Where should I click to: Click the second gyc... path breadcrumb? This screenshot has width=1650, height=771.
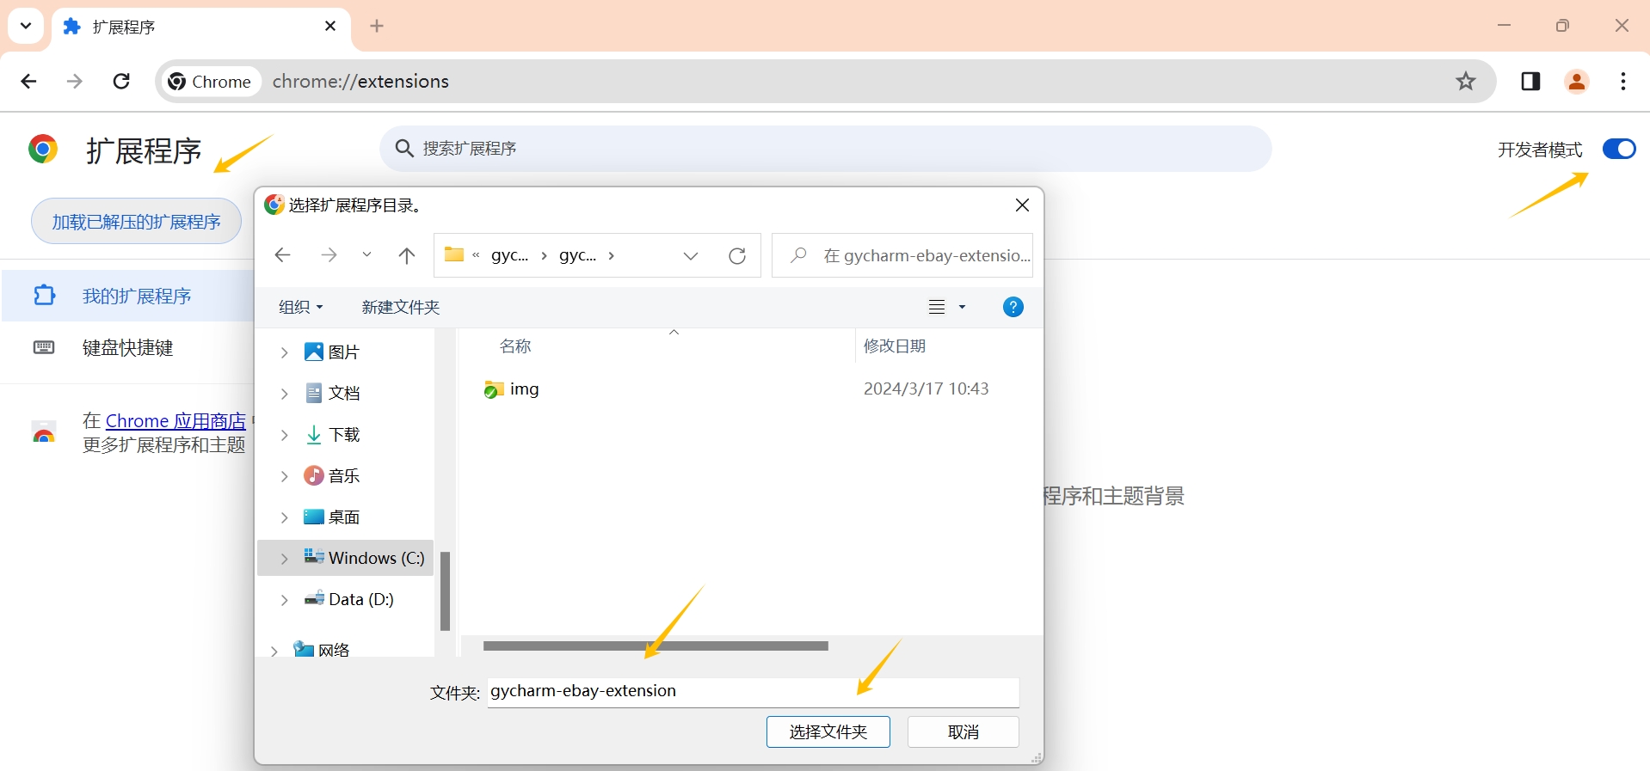577,255
